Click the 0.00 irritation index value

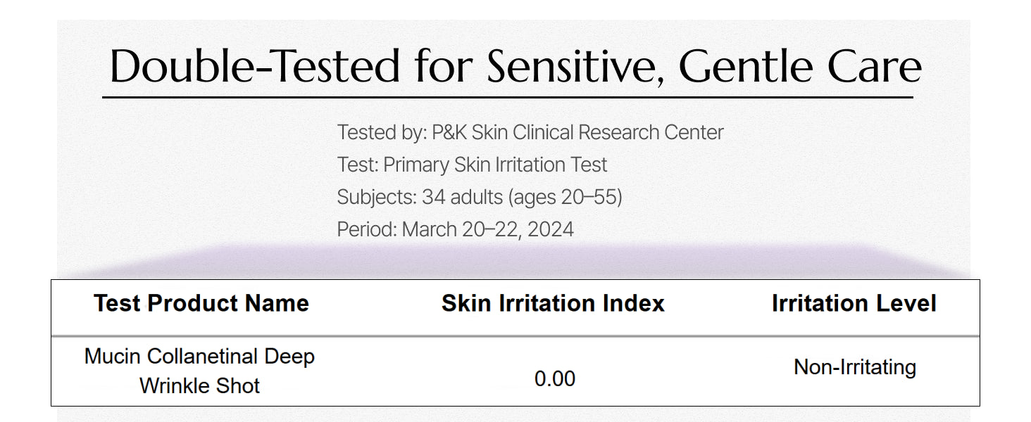coord(555,379)
